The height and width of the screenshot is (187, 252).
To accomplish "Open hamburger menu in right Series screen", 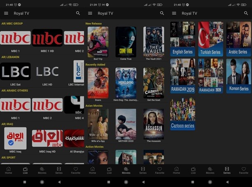I will click(174, 13).
